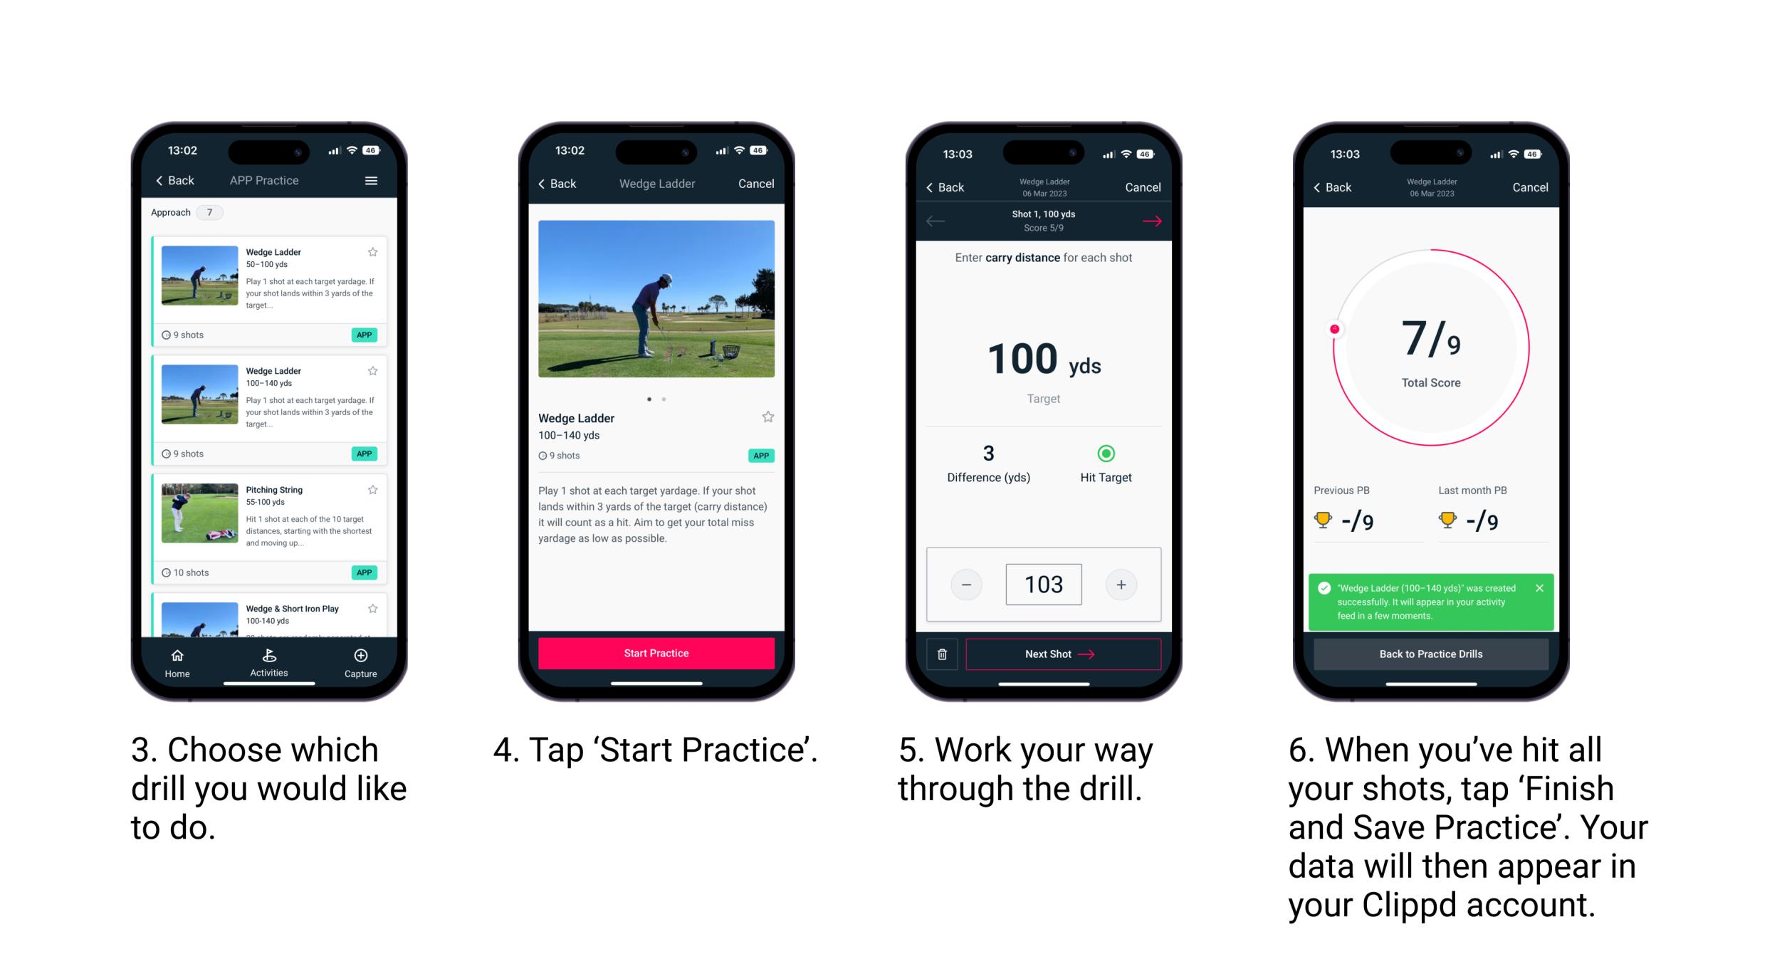Tap the Start Practice button
The image size is (1782, 959).
[656, 654]
